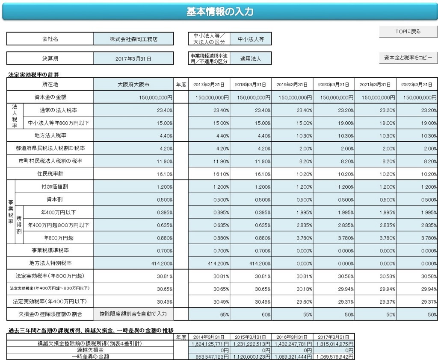Select the 大阪府大阪市 location cell
438x360 pixels.
(x=133, y=85)
